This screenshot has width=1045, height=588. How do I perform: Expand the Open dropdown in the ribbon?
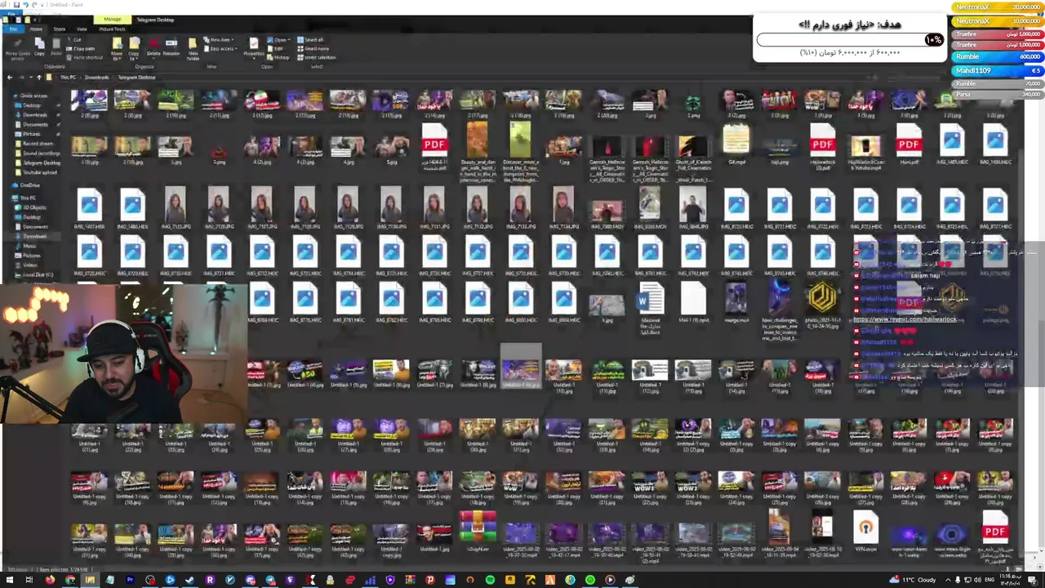click(278, 40)
